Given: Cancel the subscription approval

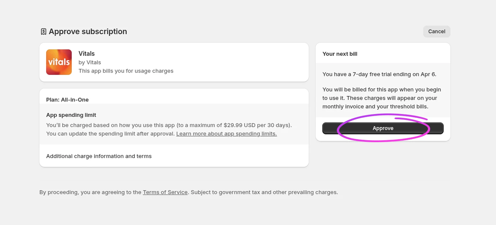Looking at the screenshot, I should coord(437,32).
